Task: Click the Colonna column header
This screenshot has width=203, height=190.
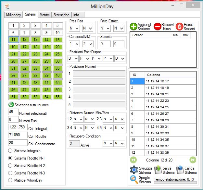Action: point(170,75)
